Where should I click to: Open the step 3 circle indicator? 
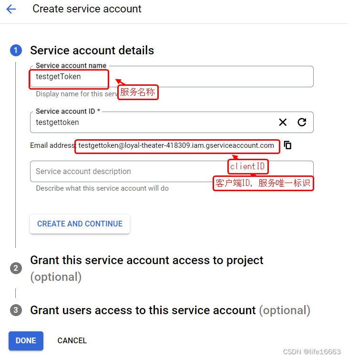(16, 310)
